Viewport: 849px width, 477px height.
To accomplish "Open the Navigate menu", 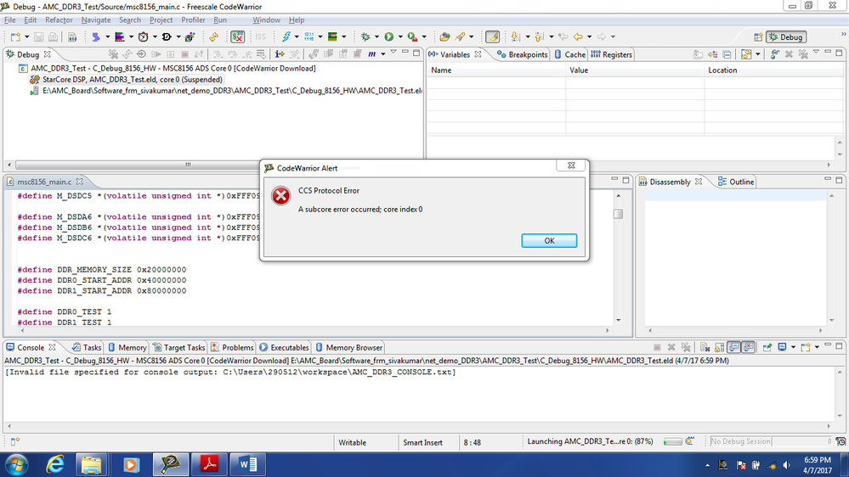I will tap(96, 20).
